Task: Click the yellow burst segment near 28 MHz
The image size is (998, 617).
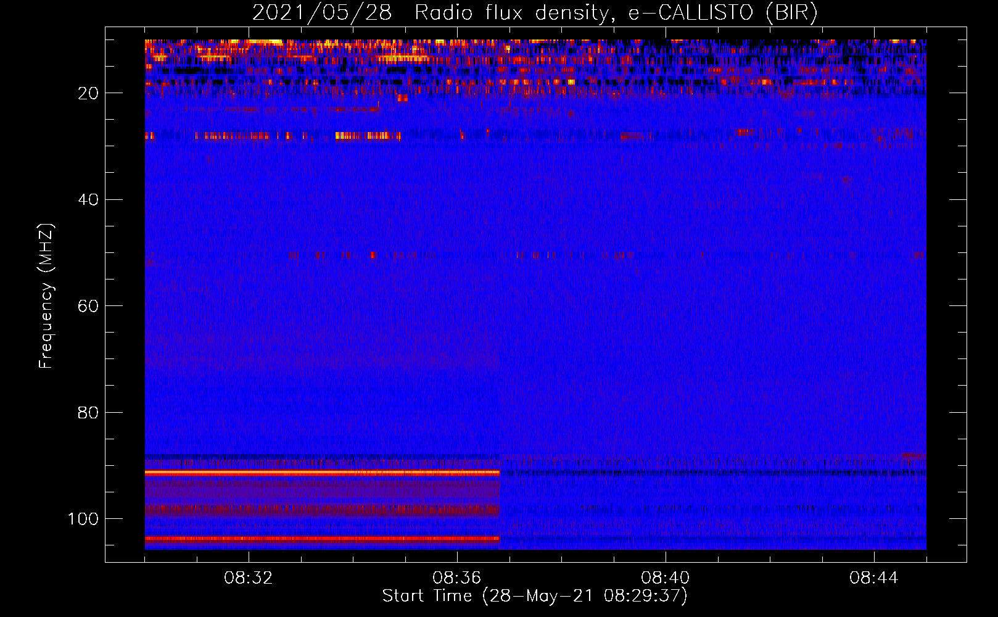Action: (x=368, y=136)
